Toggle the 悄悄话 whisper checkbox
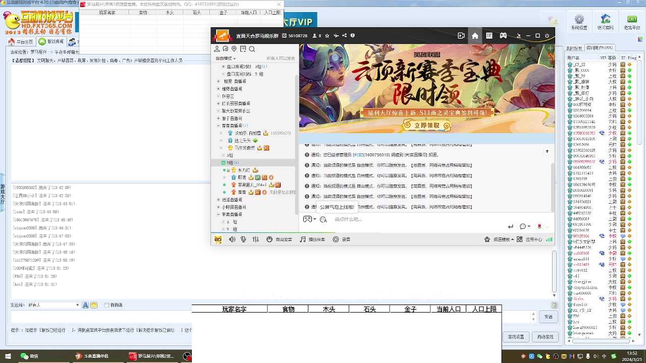Screen dimensions: 646x363 [x=106, y=305]
